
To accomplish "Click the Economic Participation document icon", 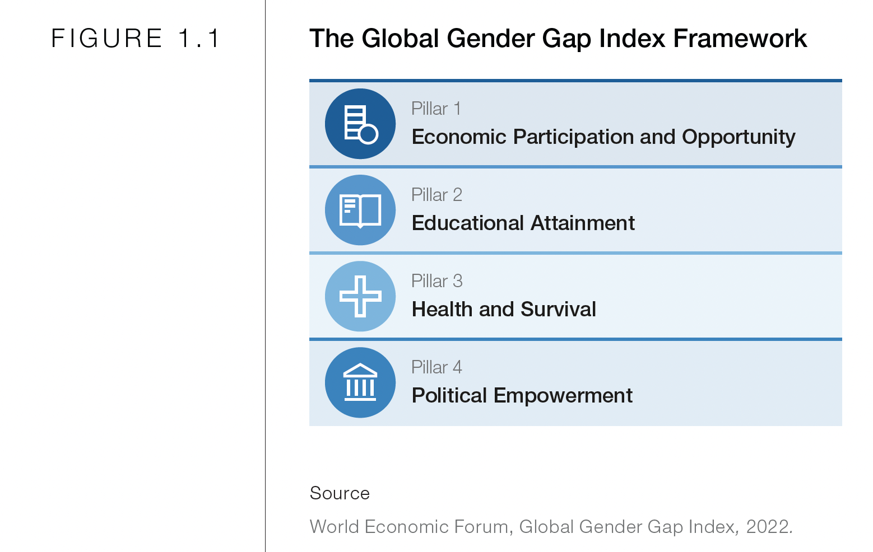I will 360,124.
